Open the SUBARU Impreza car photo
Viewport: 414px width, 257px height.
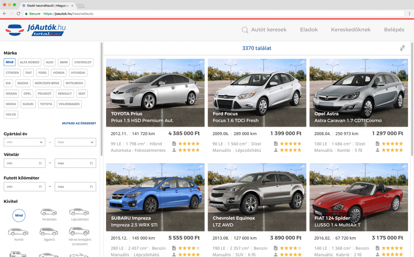click(x=155, y=197)
